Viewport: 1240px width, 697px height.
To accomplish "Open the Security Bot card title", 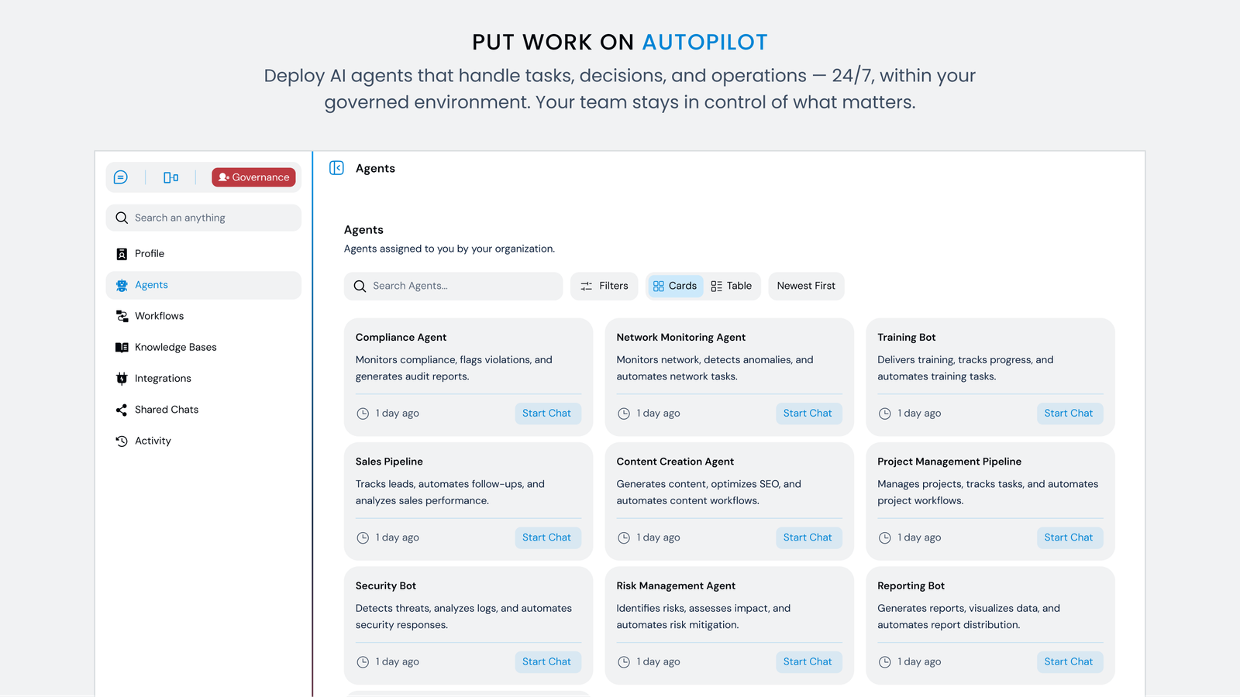I will [x=386, y=586].
